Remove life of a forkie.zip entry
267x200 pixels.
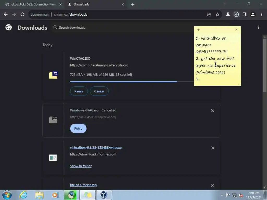[213, 185]
